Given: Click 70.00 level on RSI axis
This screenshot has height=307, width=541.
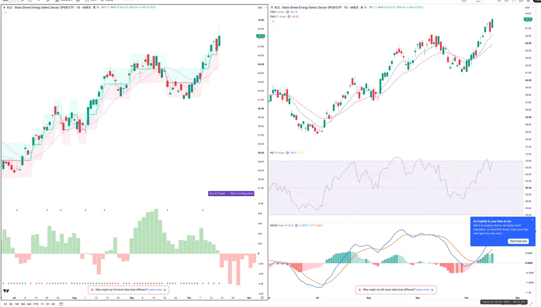Looking at the screenshot, I should click(528, 161).
